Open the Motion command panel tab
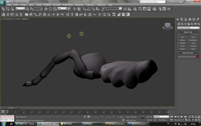 (190, 19)
